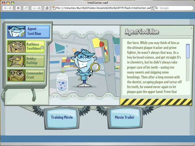Click the browser back arrow button
This screenshot has height=146, width=195.
coord(5,8)
